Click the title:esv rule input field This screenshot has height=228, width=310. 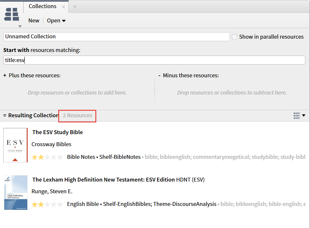pyautogui.click(x=154, y=60)
